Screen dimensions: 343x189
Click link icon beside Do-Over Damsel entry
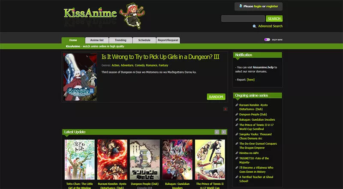[x=237, y=143]
